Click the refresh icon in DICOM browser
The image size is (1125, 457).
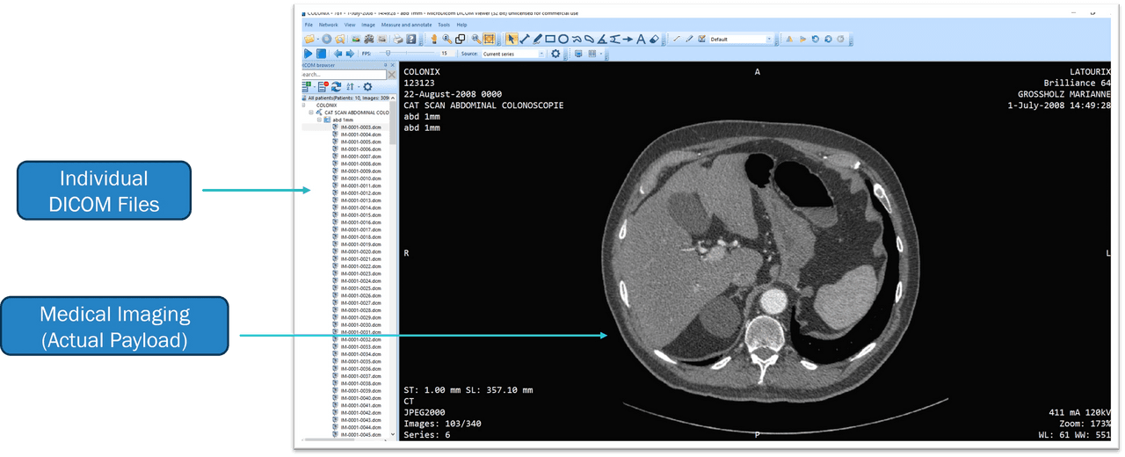pos(337,86)
